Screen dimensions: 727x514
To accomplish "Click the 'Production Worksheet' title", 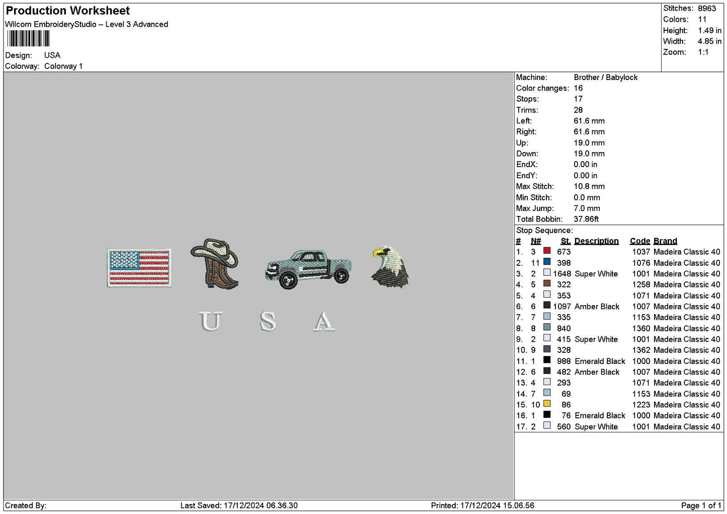I will point(67,11).
